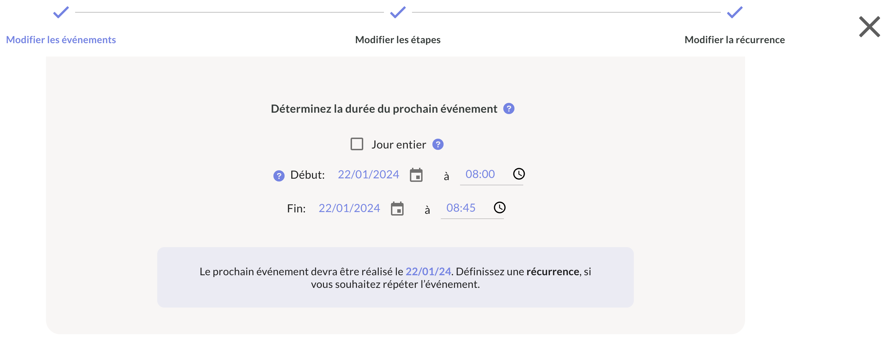This screenshot has height=363, width=890.
Task: Go to Modifier la récurrence step
Action: (x=735, y=40)
